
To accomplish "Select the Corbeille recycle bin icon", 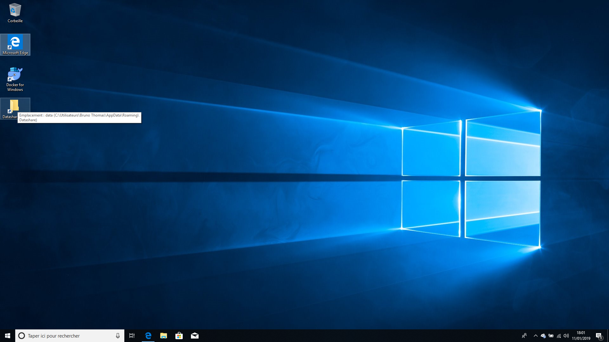I will pyautogui.click(x=15, y=13).
